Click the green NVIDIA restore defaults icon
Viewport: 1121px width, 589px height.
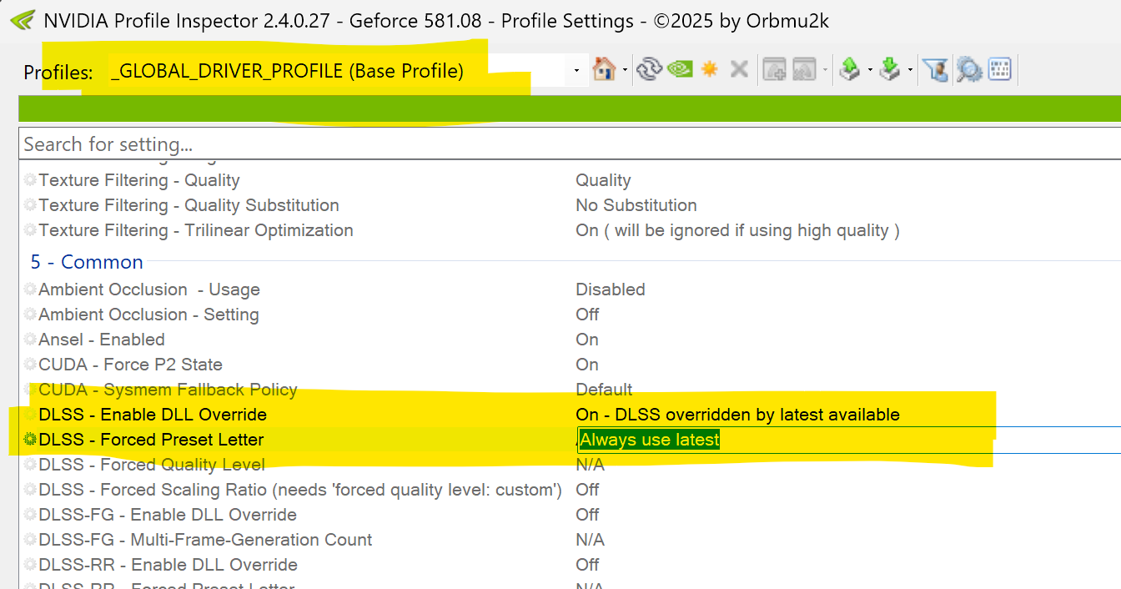pos(680,70)
